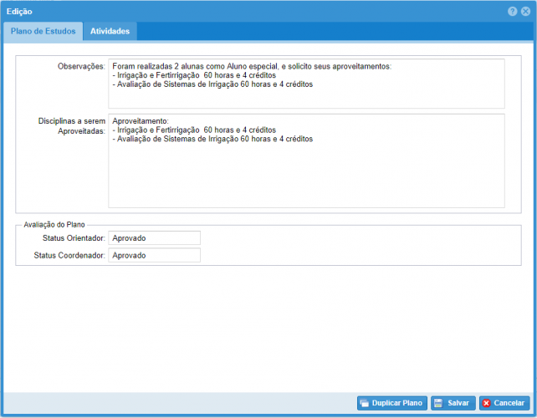Click the Observações label
The width and height of the screenshot is (537, 418).
click(x=80, y=65)
